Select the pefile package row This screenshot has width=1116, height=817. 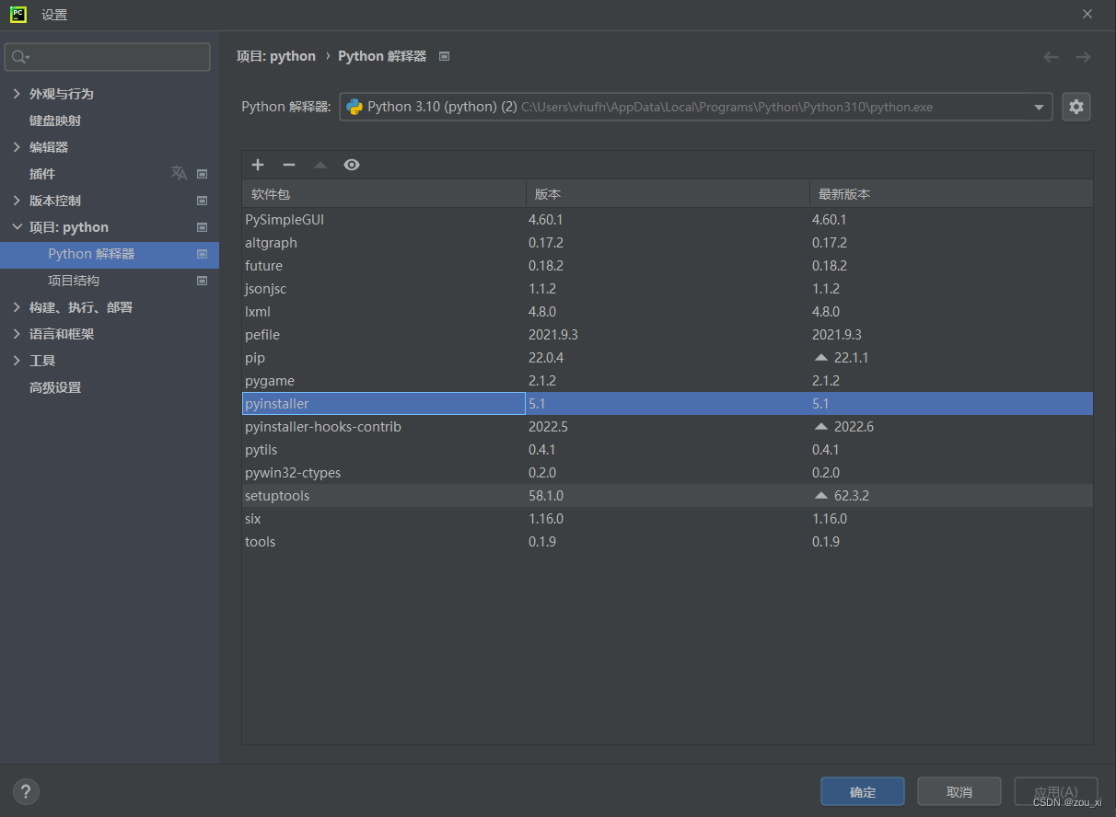point(668,335)
